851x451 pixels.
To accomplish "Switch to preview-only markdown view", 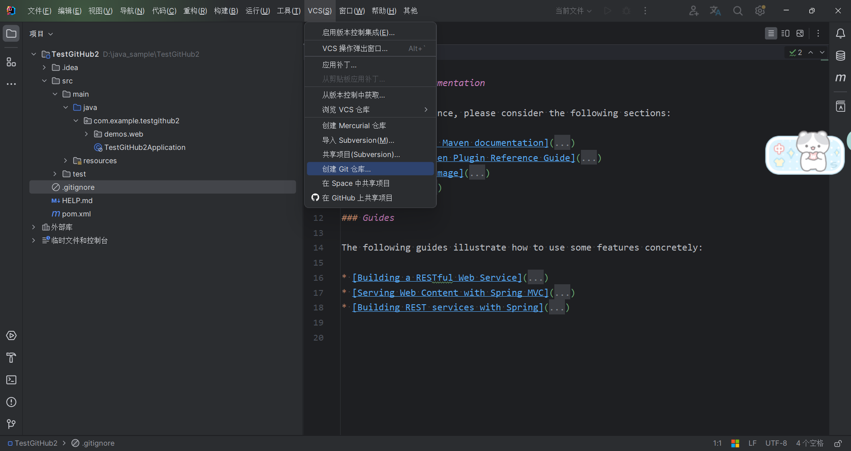I will [x=800, y=33].
